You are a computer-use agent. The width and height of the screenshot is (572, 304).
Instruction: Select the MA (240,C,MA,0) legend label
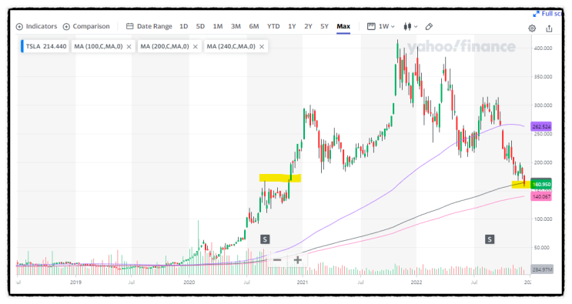tap(231, 46)
